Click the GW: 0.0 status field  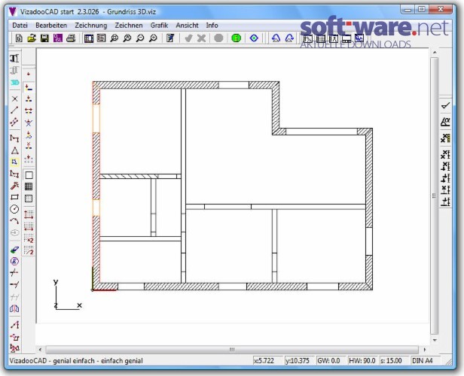click(331, 361)
